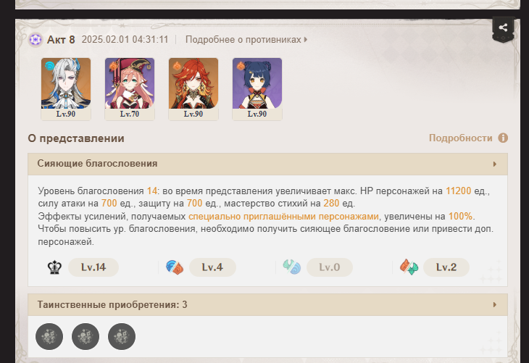529x363 pixels.
Task: Click the purple Act 8 star emblem
Action: pos(36,39)
